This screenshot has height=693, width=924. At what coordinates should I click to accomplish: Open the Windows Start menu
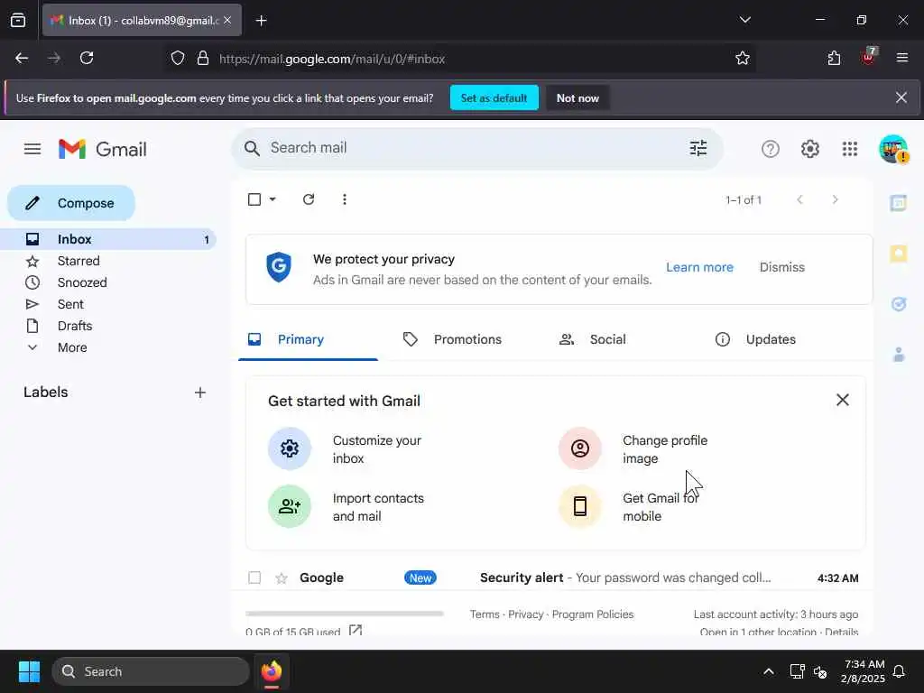click(x=29, y=671)
